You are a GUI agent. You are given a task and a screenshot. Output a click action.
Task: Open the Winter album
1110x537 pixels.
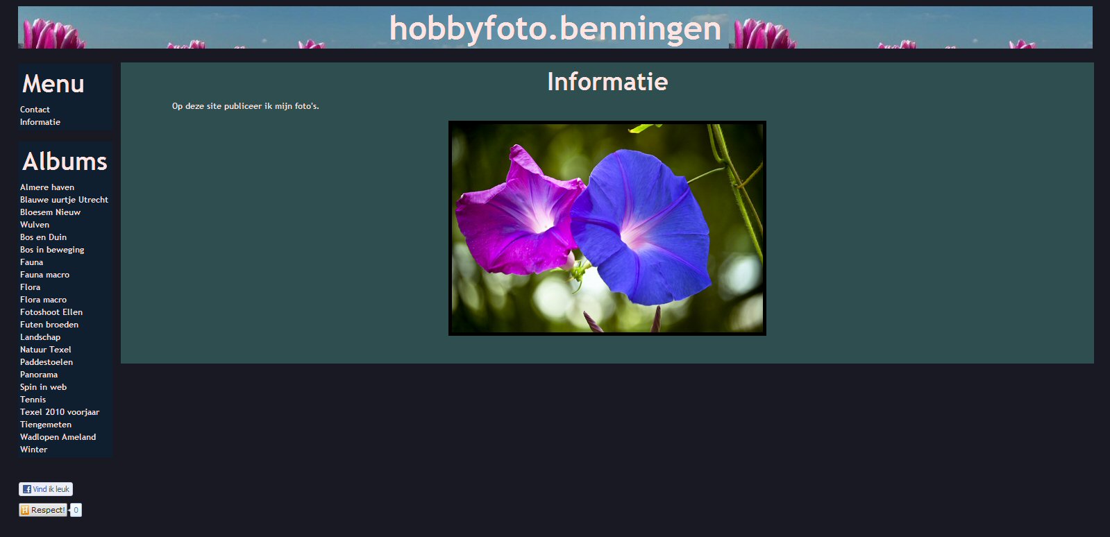(33, 450)
